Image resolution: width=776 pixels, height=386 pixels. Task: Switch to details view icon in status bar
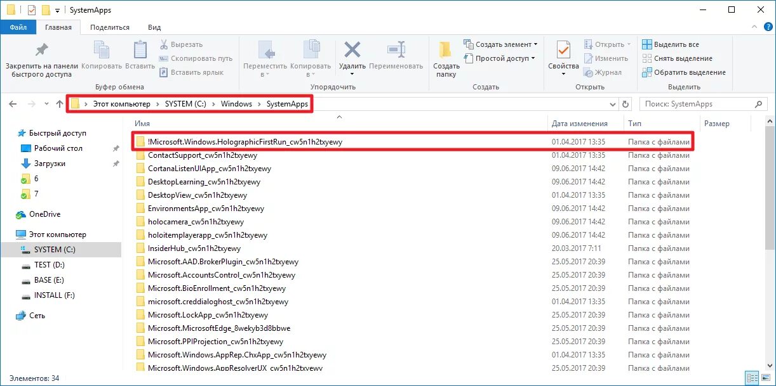752,378
